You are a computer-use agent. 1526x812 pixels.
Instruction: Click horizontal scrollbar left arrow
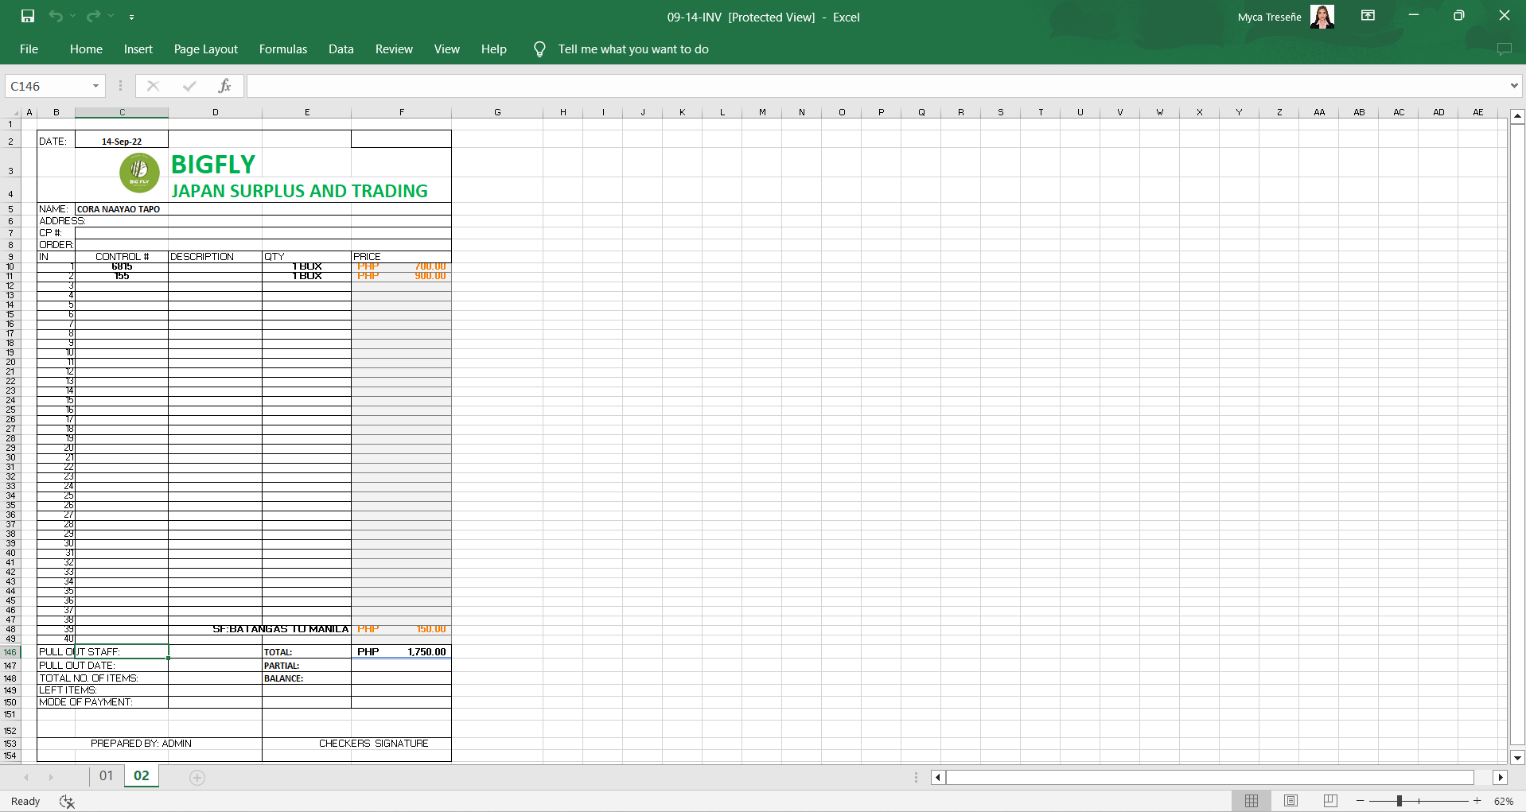(939, 778)
